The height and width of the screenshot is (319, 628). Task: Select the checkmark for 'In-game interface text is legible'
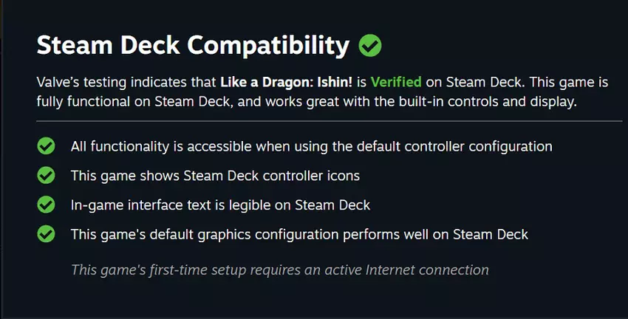coord(46,205)
